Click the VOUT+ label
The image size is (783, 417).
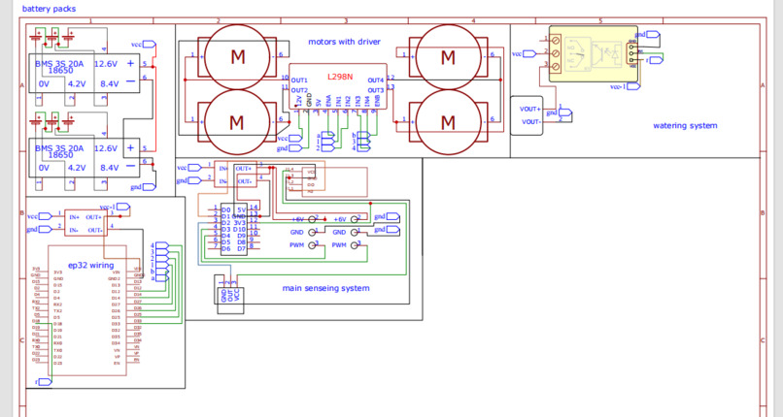point(529,110)
